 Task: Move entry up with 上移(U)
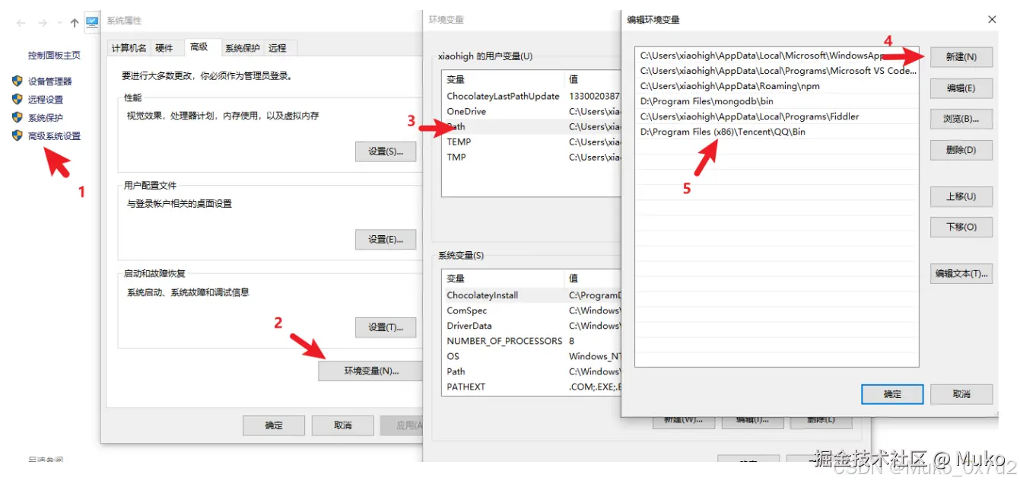click(961, 196)
